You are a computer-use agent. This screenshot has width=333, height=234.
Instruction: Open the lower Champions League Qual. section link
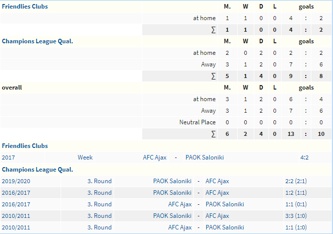click(x=37, y=170)
